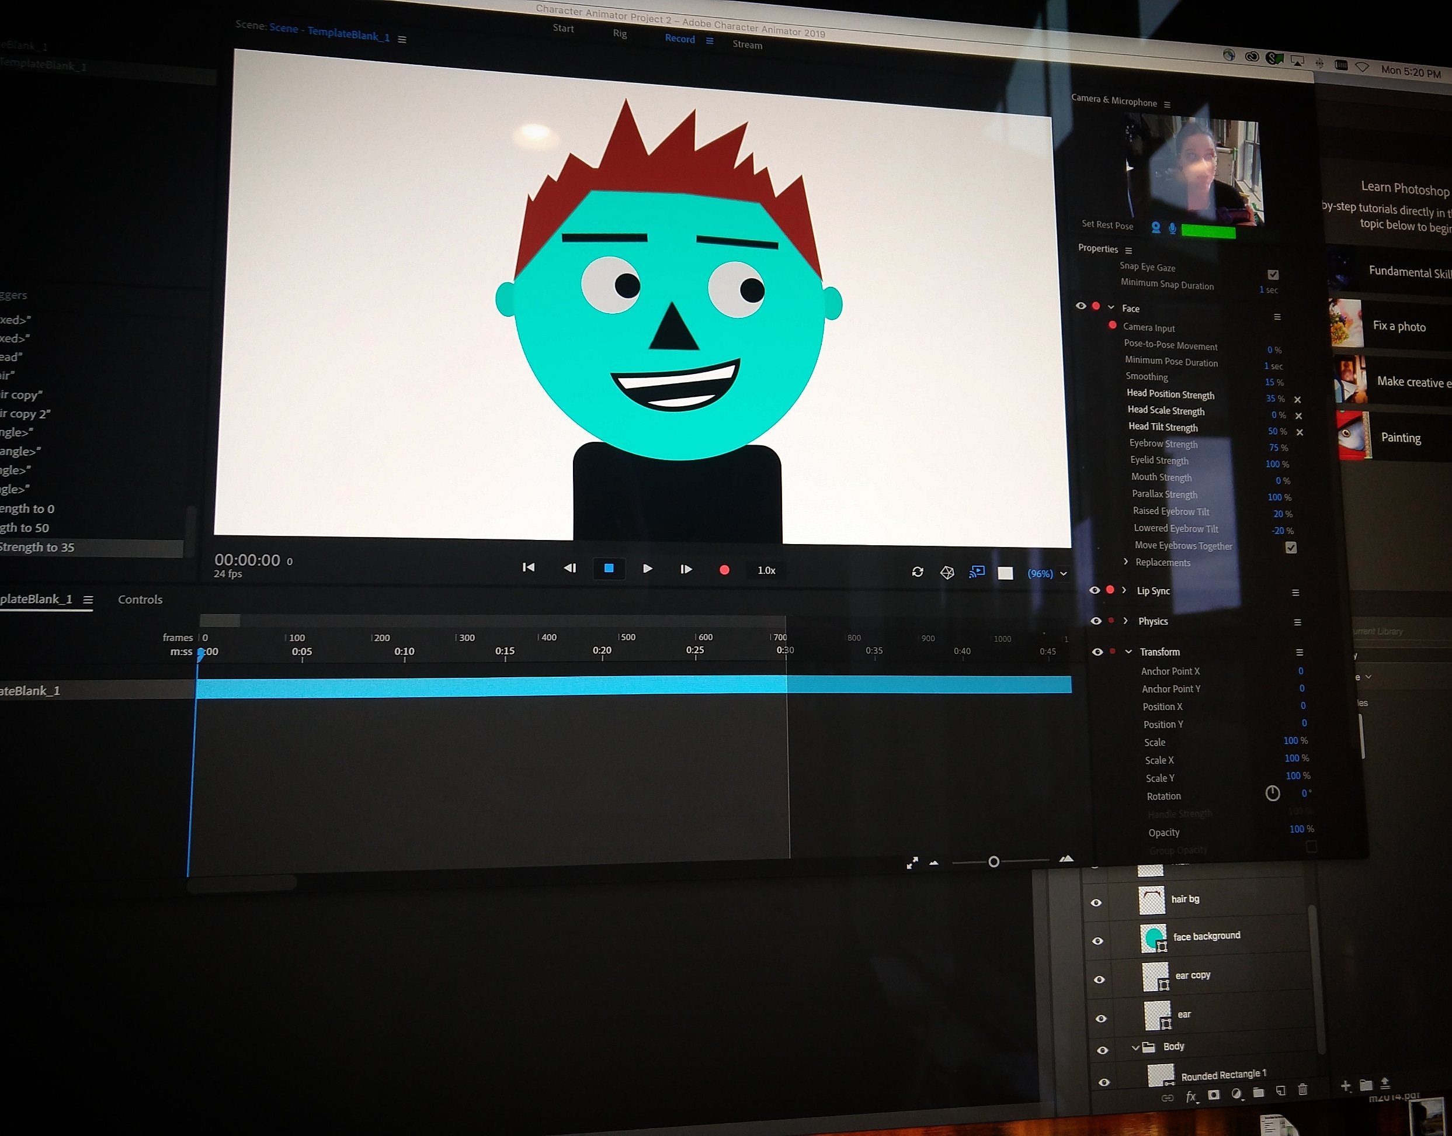Open the 96% zoom dropdown
The height and width of the screenshot is (1136, 1452).
point(1064,574)
